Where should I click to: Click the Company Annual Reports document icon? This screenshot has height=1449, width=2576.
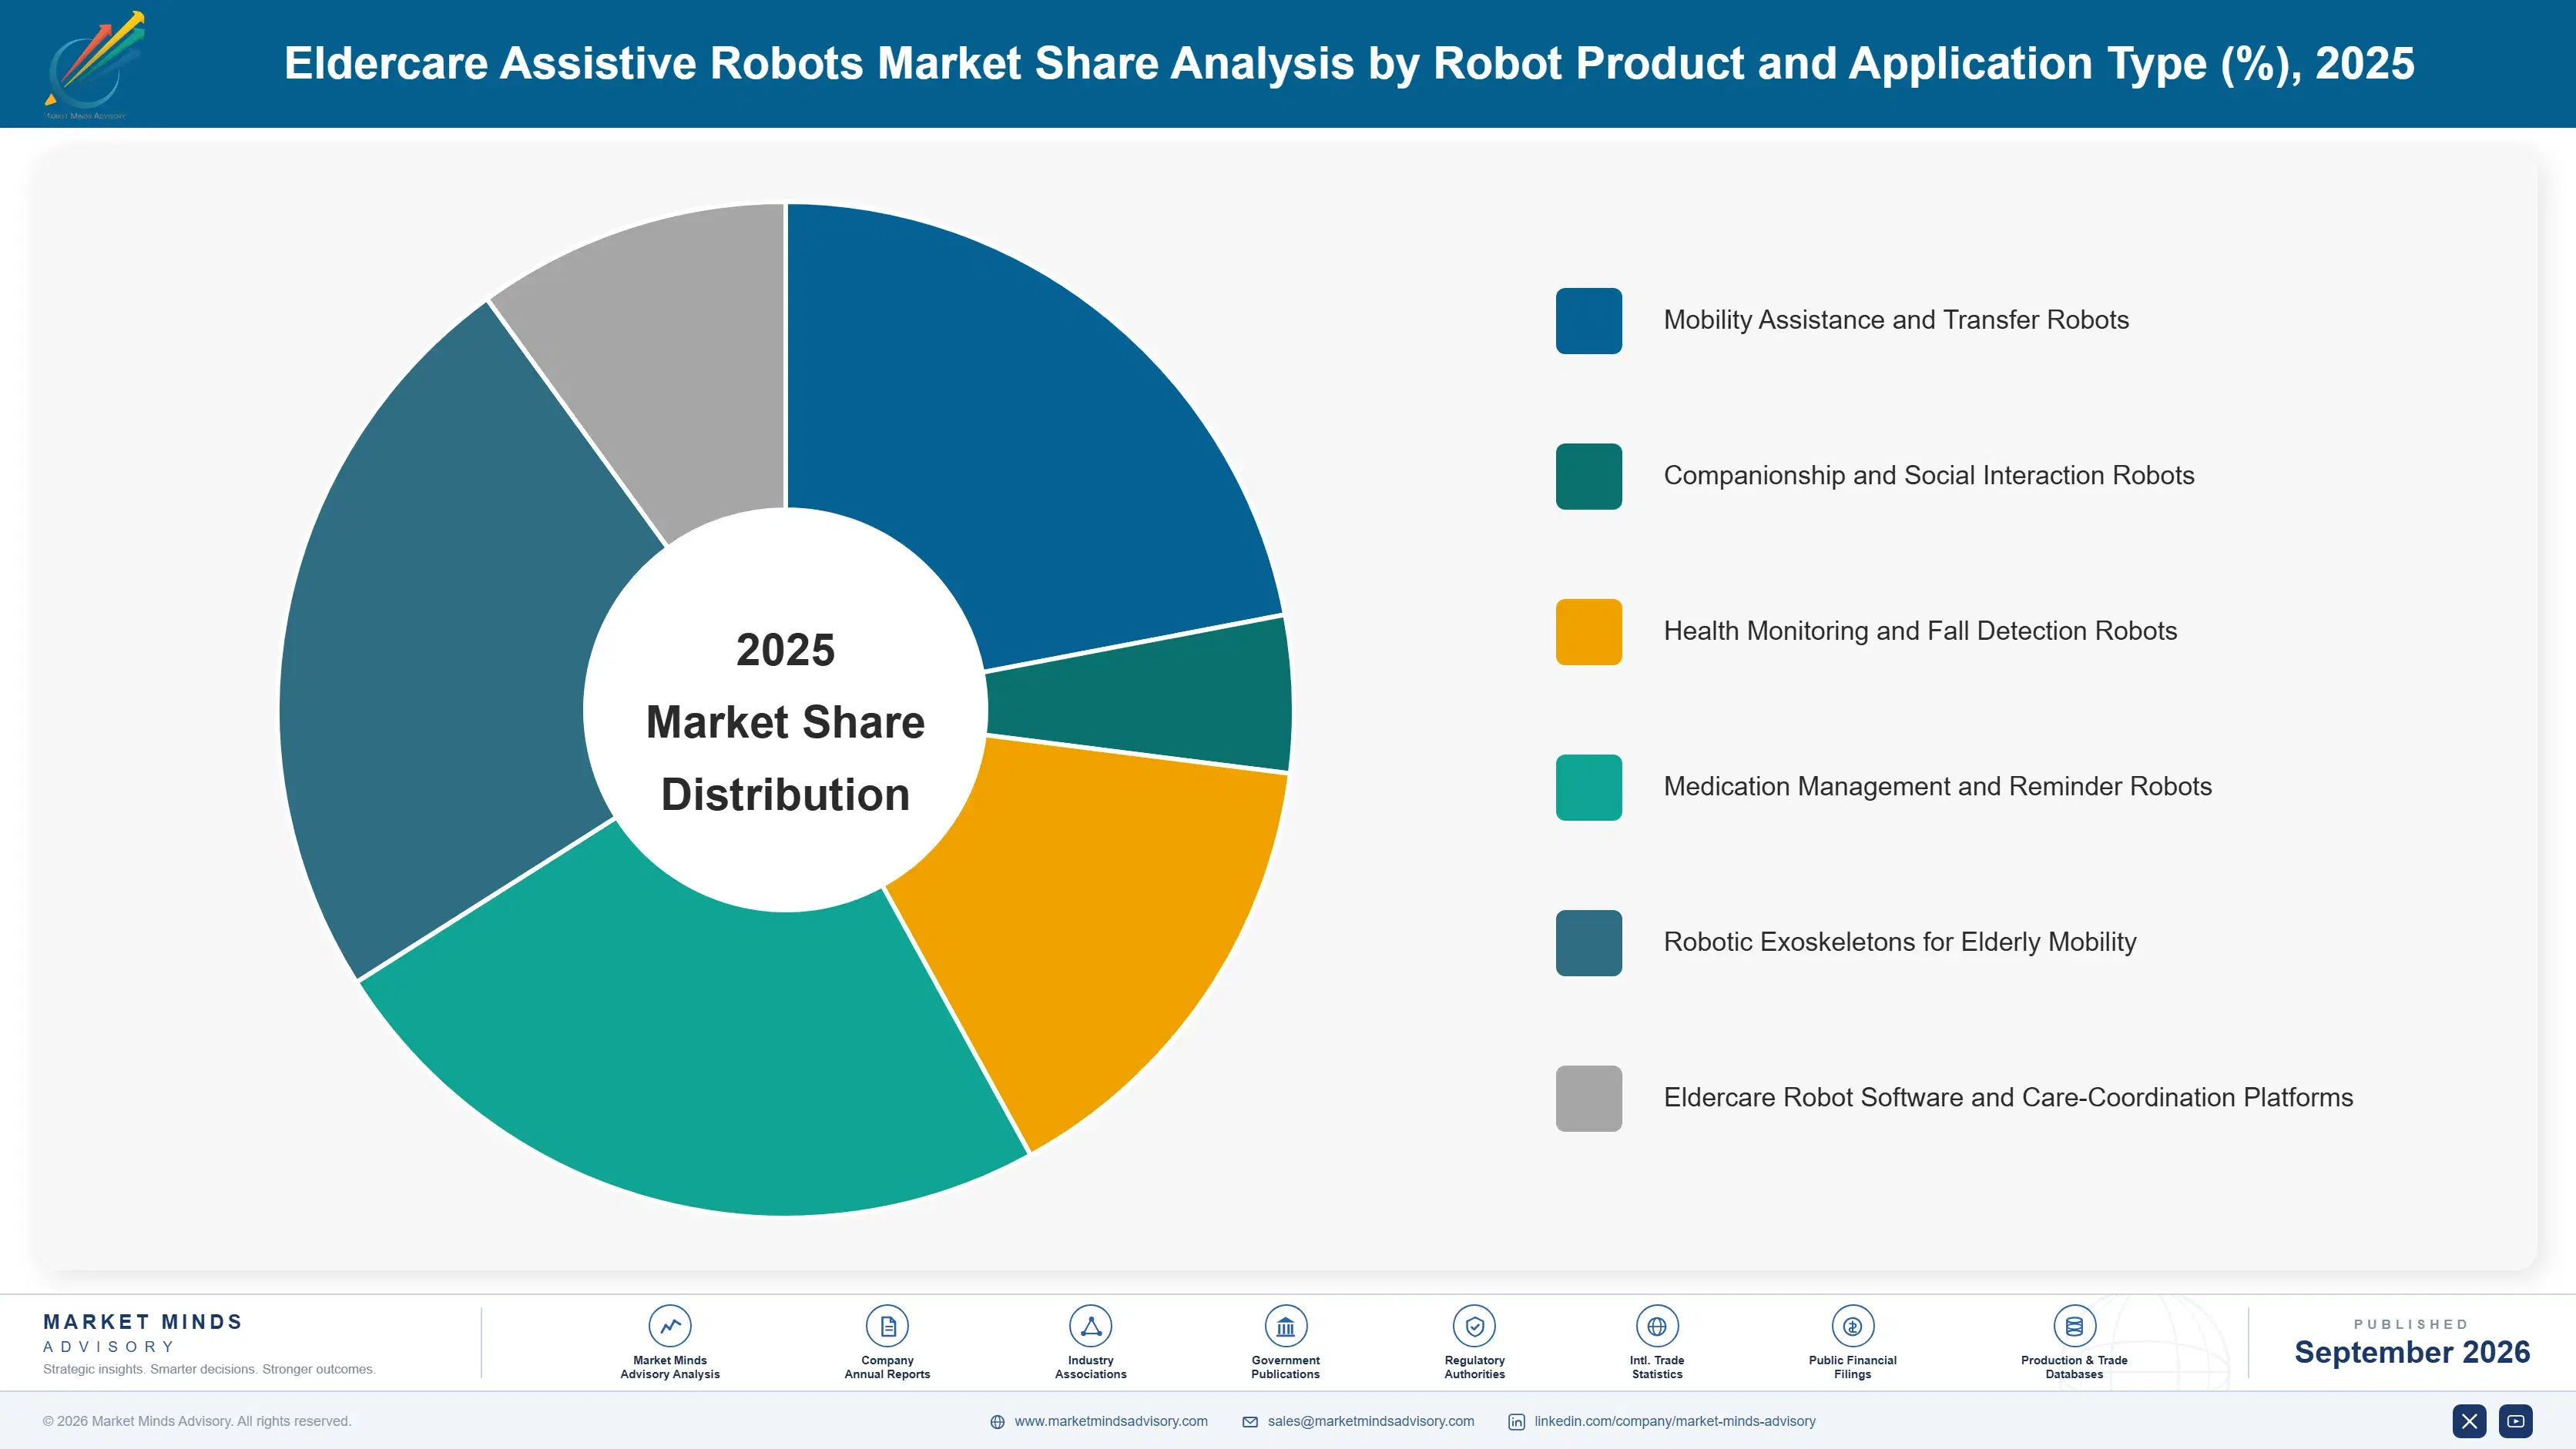[887, 1326]
